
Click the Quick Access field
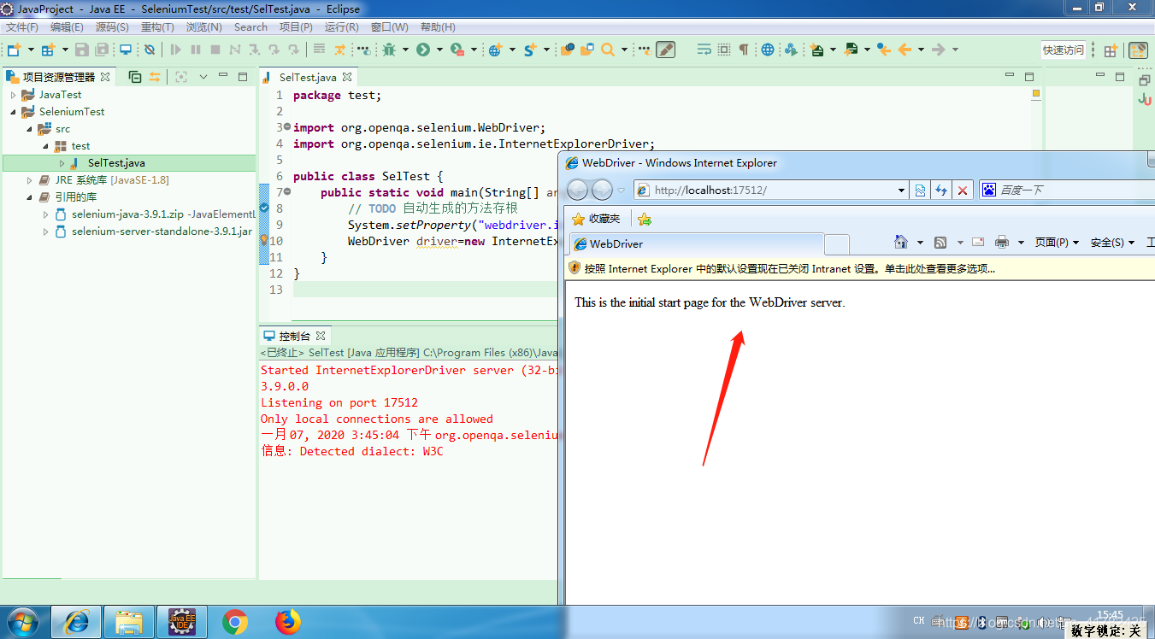(1064, 50)
